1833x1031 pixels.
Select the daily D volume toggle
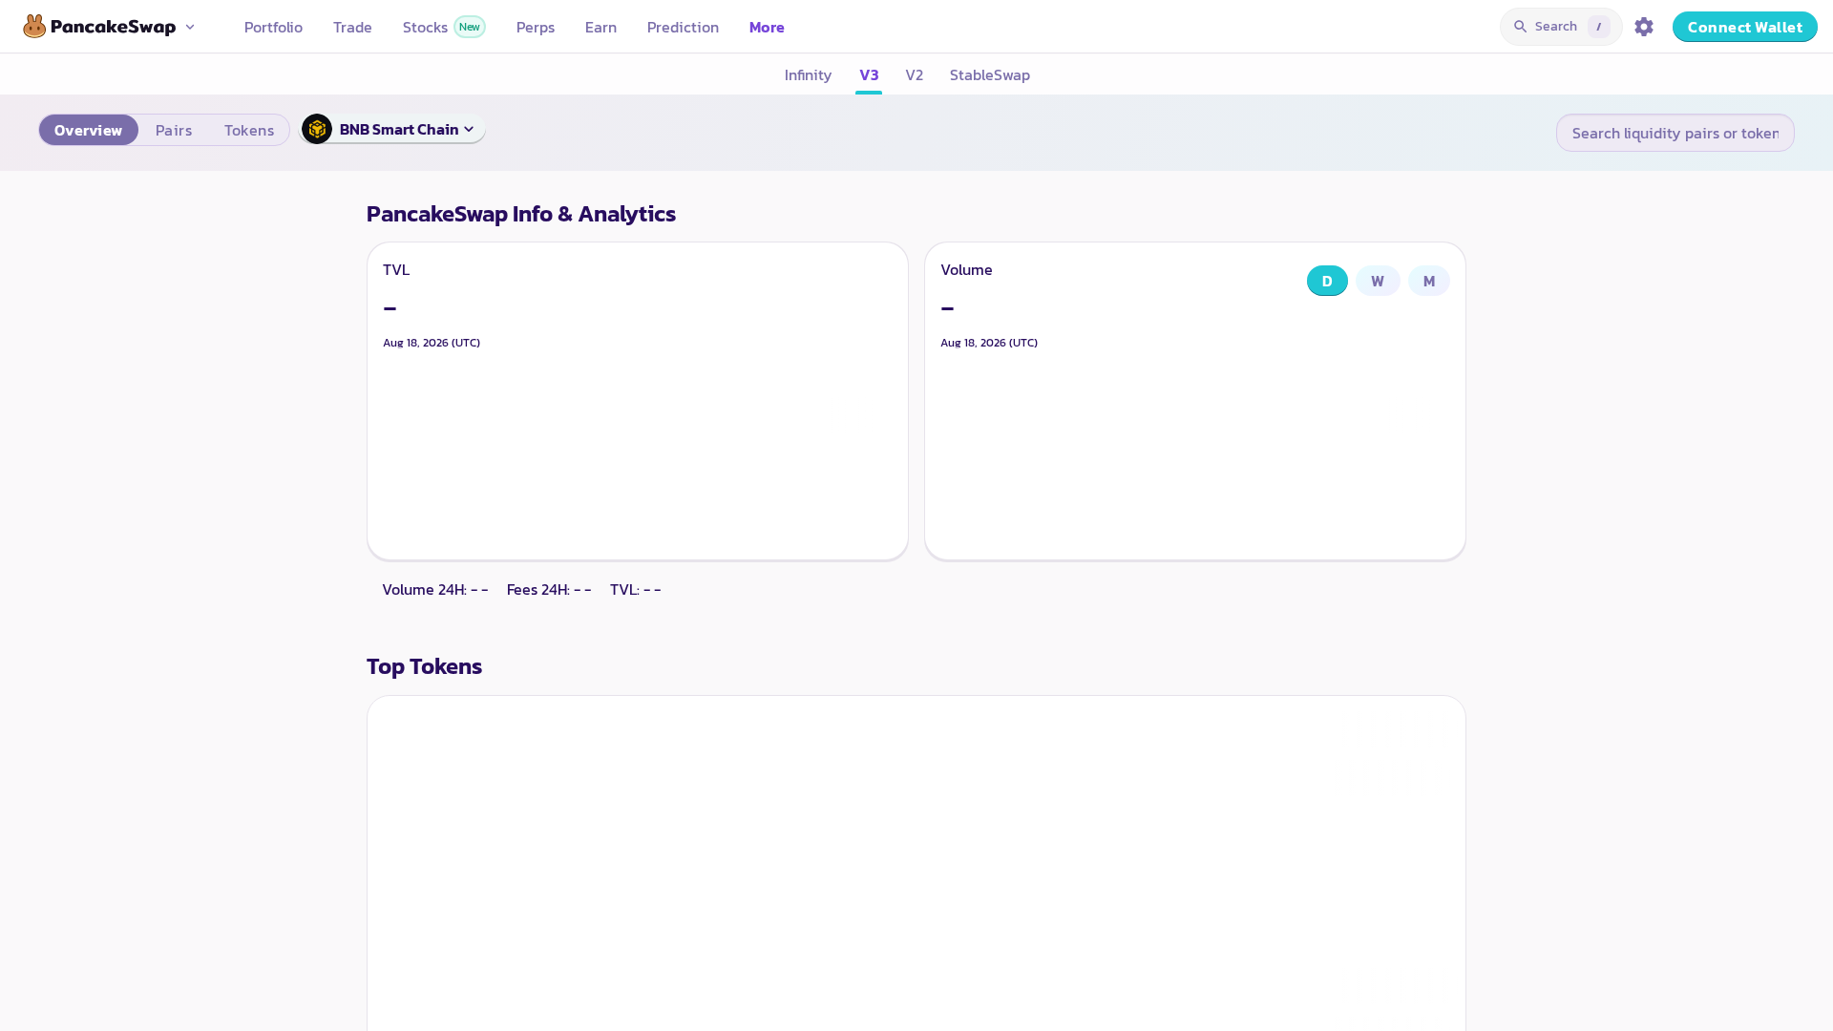tap(1327, 281)
